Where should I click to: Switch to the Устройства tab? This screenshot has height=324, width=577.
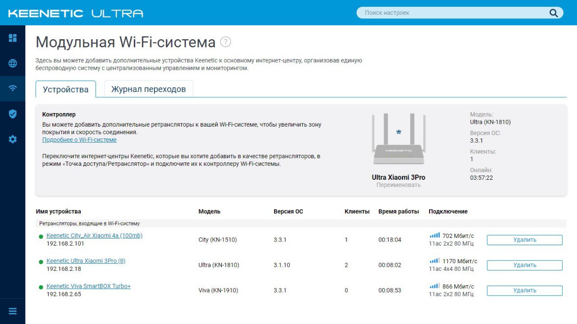coord(66,89)
